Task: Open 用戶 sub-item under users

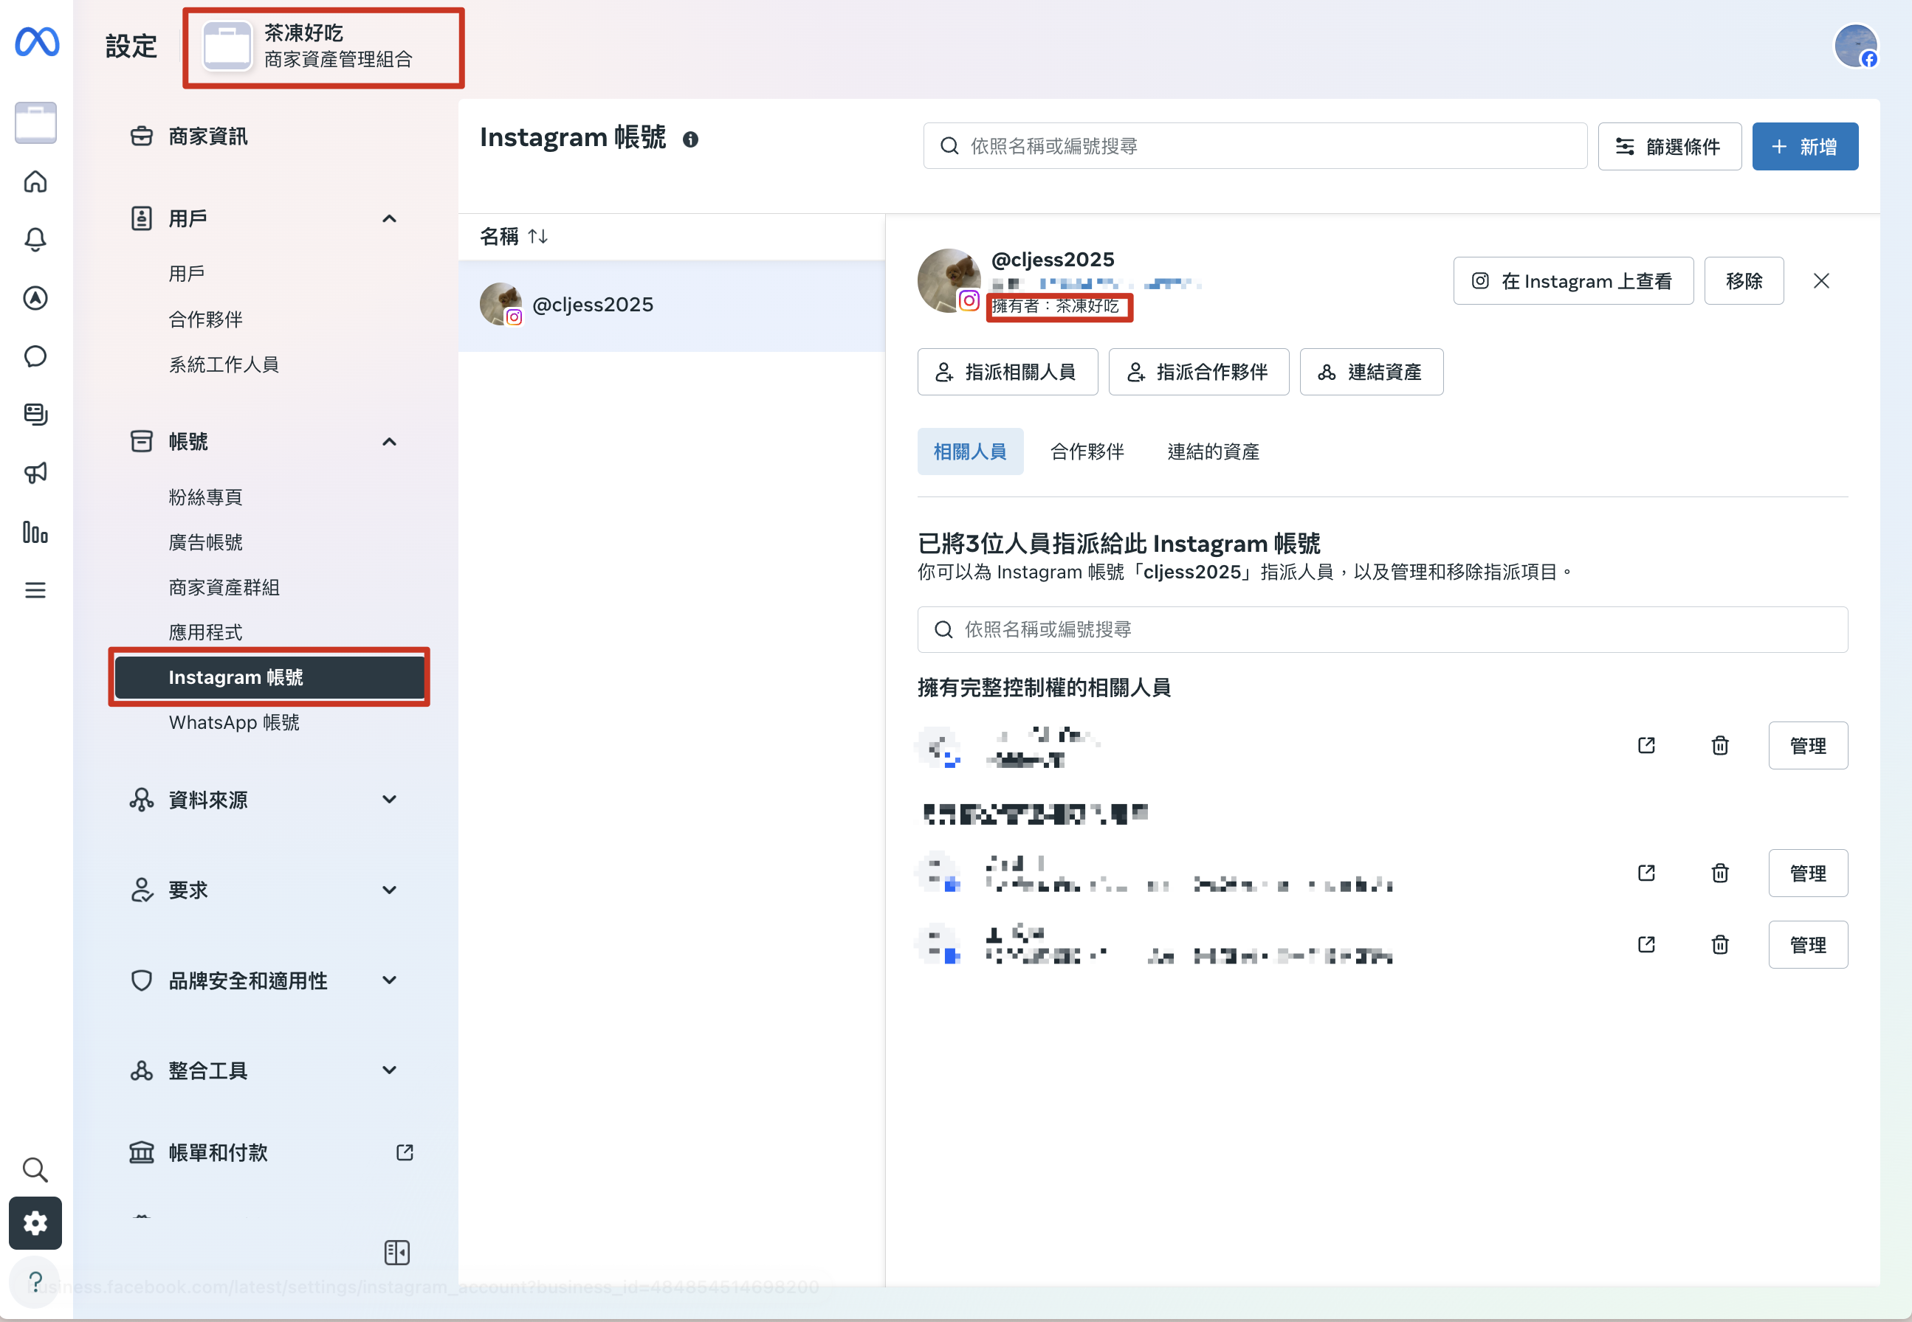Action: point(187,274)
